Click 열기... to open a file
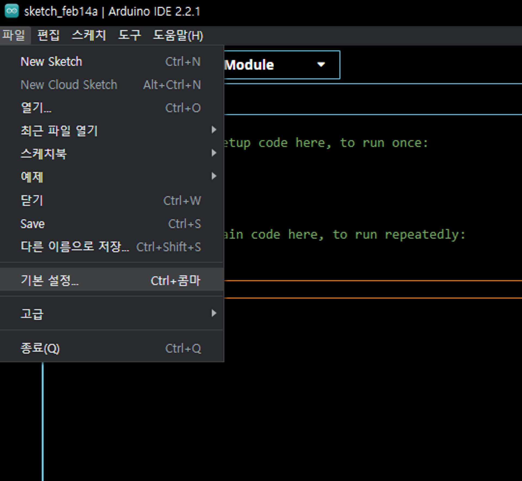Viewport: 522px width, 481px height. [x=36, y=108]
